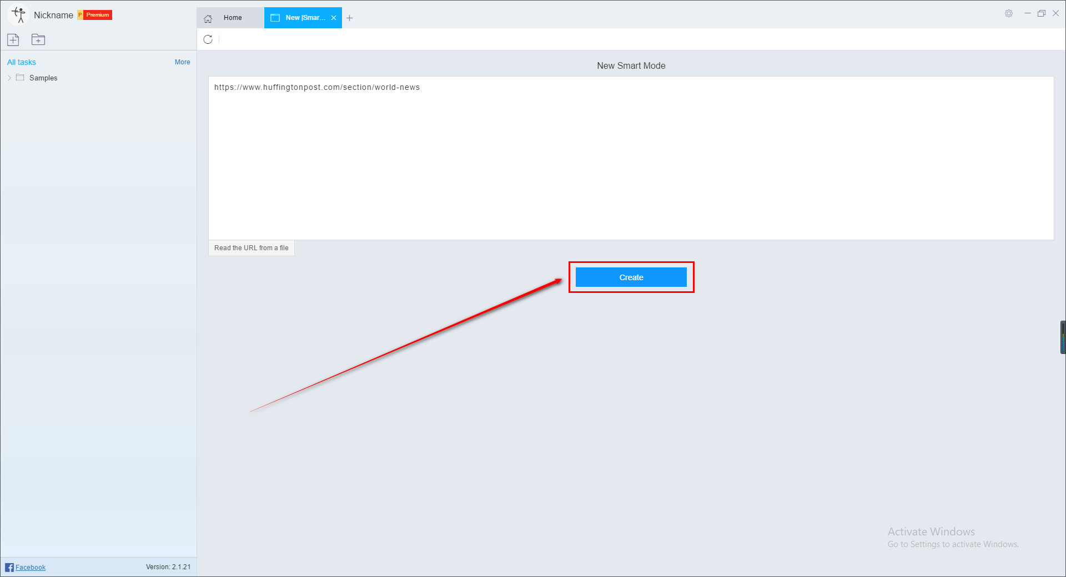This screenshot has height=577, width=1066.
Task: Click the Version 2.1.21 text
Action: 168,567
